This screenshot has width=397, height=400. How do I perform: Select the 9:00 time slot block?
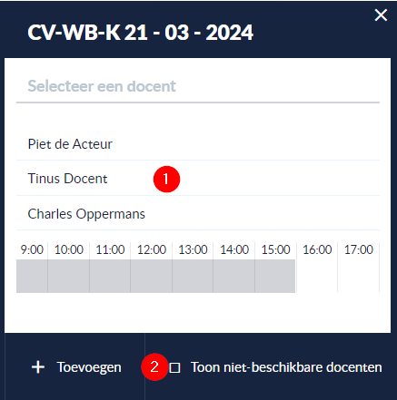(x=32, y=276)
